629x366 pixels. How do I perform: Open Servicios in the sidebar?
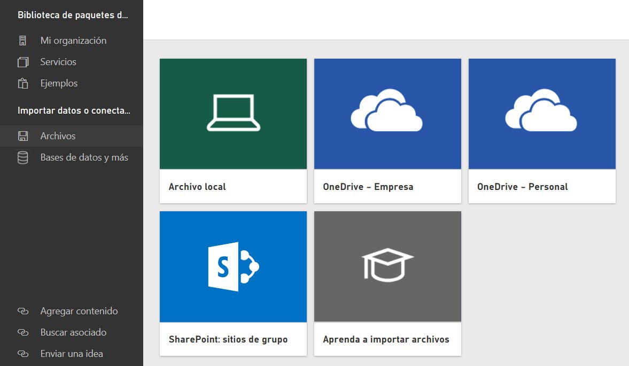[58, 62]
